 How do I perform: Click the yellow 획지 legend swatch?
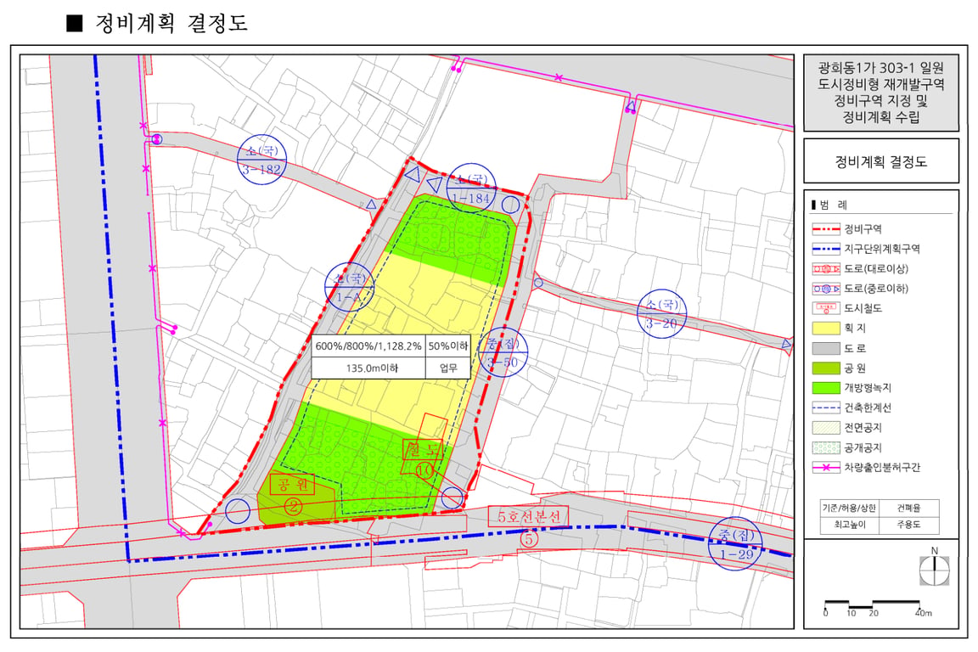pos(826,329)
